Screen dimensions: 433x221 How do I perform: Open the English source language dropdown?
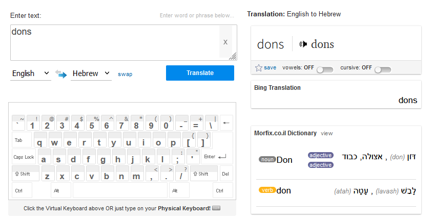[31, 74]
